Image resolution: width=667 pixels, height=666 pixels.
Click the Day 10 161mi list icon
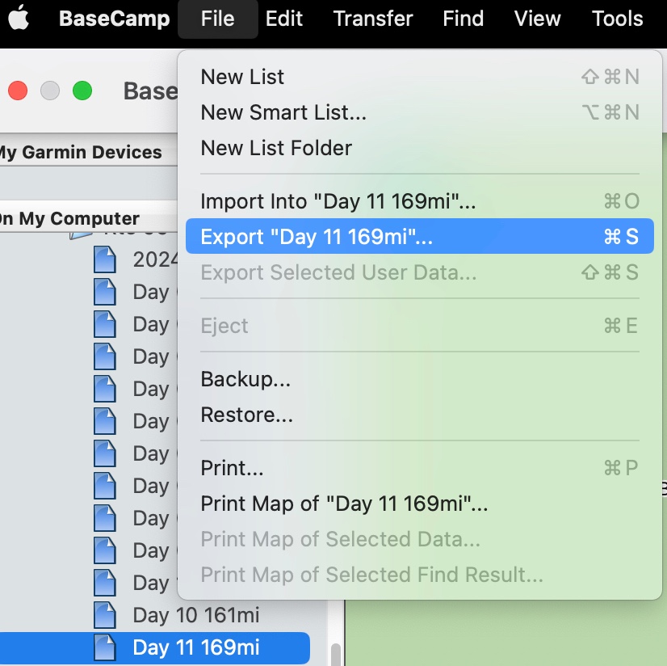coord(105,615)
